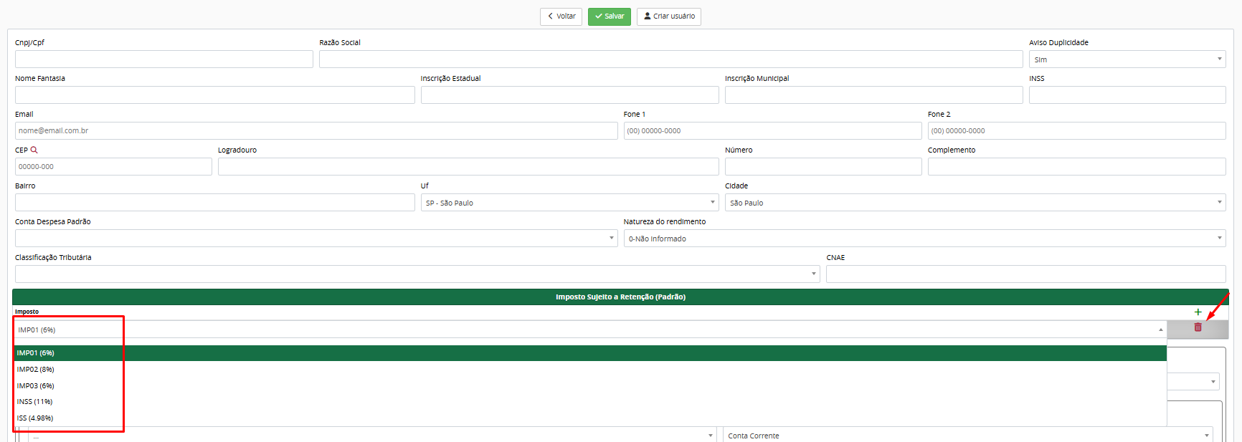Viewport: 1242px width, 442px height.
Task: Expand the Uf state dropdown
Action: tap(569, 203)
